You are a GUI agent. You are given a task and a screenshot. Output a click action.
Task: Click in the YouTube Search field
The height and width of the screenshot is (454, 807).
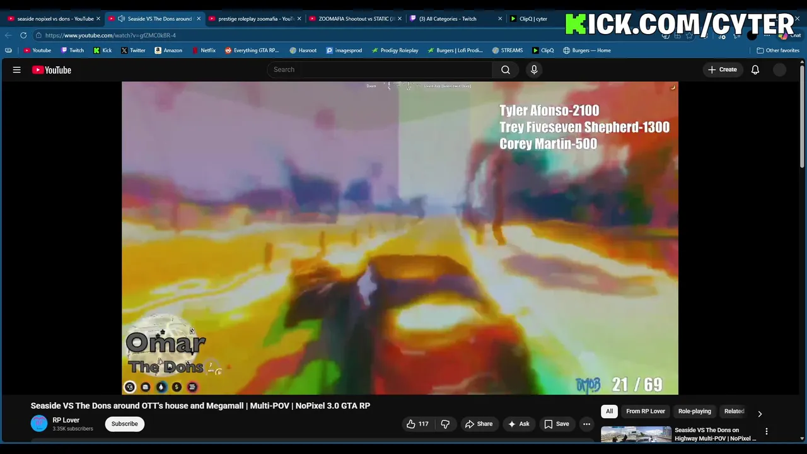[x=380, y=70]
